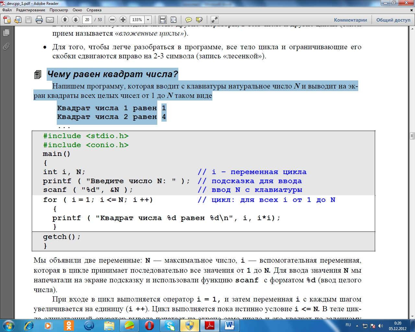415x332 pixels.
Task: Open the Комментарии pane
Action: tap(350, 20)
